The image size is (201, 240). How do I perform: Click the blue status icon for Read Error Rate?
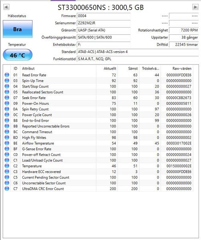(7, 75)
